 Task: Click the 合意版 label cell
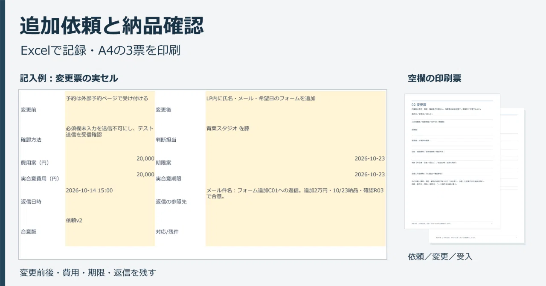click(x=29, y=232)
